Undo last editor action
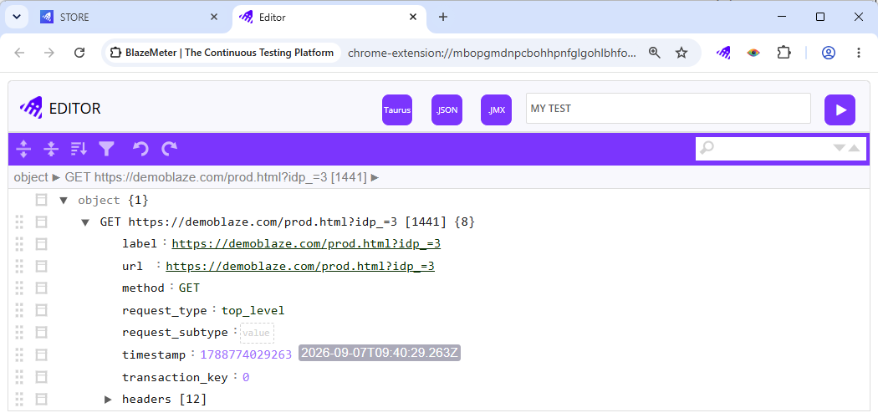Screen dimensions: 878x418 (x=140, y=148)
